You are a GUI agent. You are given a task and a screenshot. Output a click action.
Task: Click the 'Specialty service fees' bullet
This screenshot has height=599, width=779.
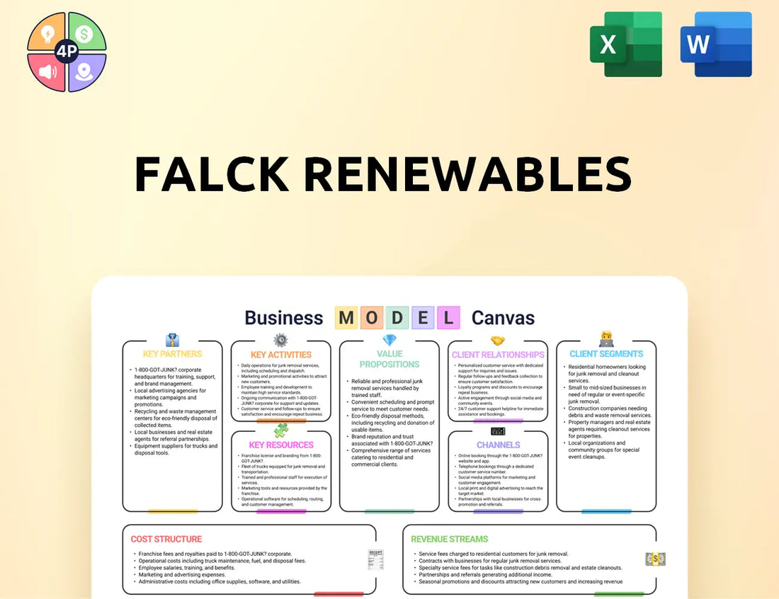click(x=520, y=568)
